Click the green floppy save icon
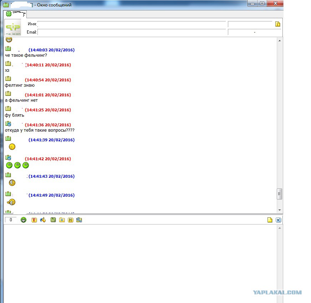This screenshot has width=311, height=303. (53, 219)
